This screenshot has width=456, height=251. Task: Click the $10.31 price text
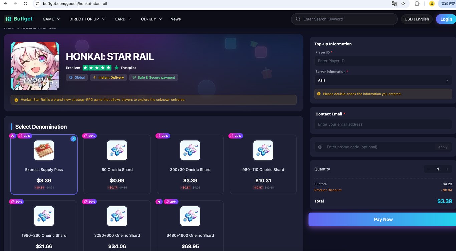263,181
